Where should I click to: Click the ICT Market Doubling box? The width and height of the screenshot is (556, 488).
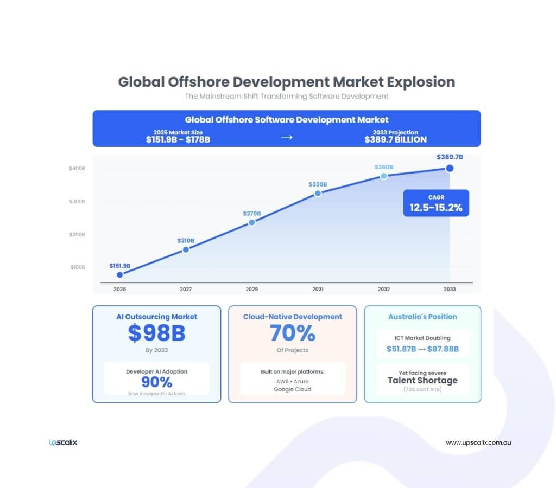[x=422, y=344]
